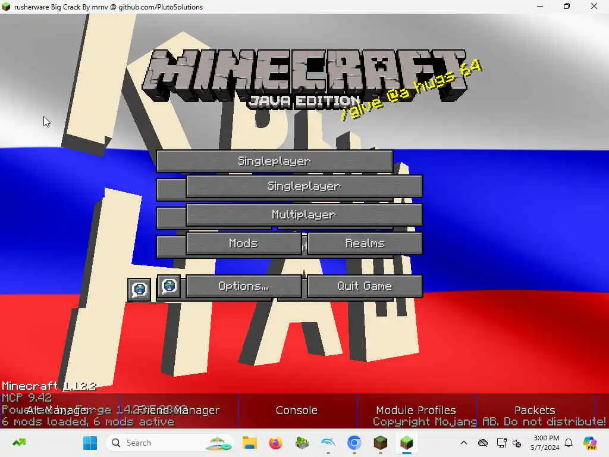Screen dimensions: 609x457
Task: Open Minecraft Realms
Action: click(365, 243)
